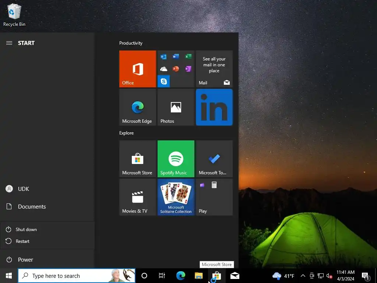377x283 pixels.
Task: Launch Edge from the taskbar
Action: click(180, 276)
